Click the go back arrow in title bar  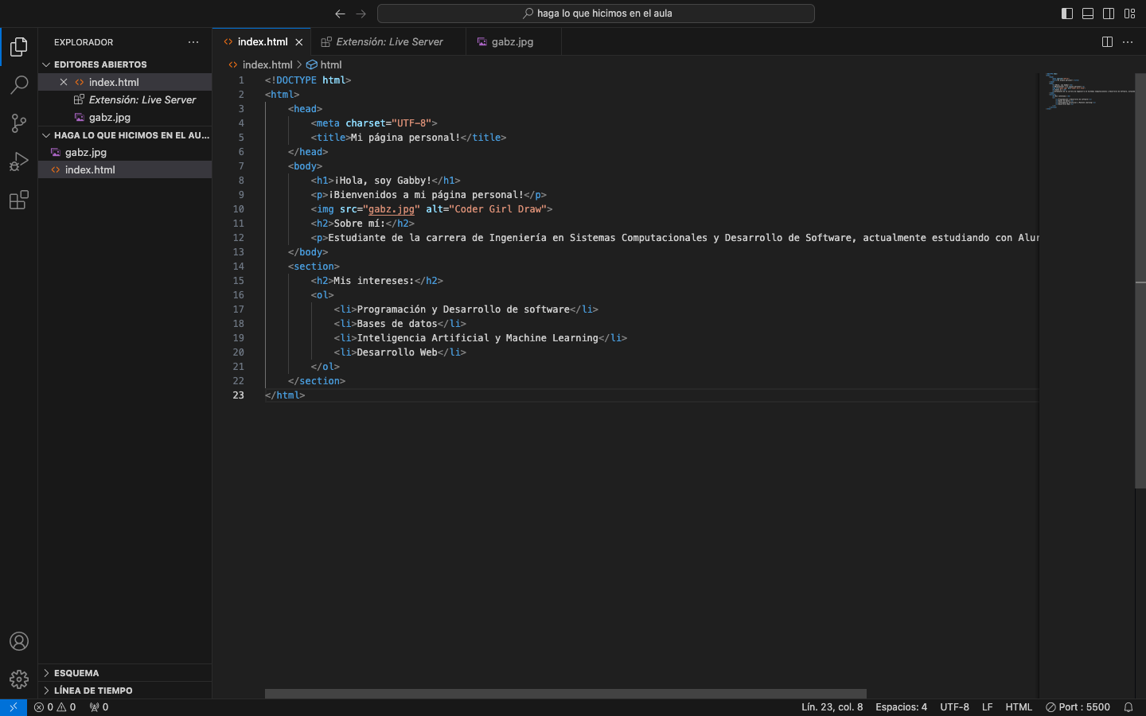pyautogui.click(x=340, y=14)
